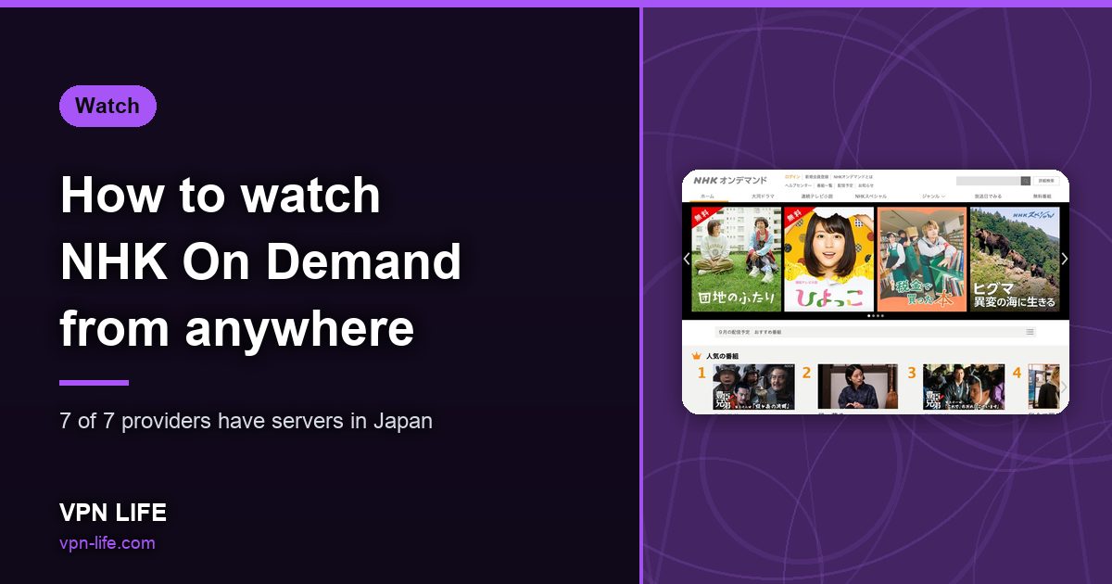Click the search magnifier icon in NHK site

1026,181
